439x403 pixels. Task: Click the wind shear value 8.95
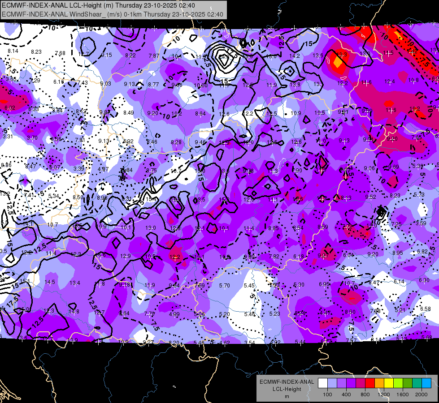398,253
